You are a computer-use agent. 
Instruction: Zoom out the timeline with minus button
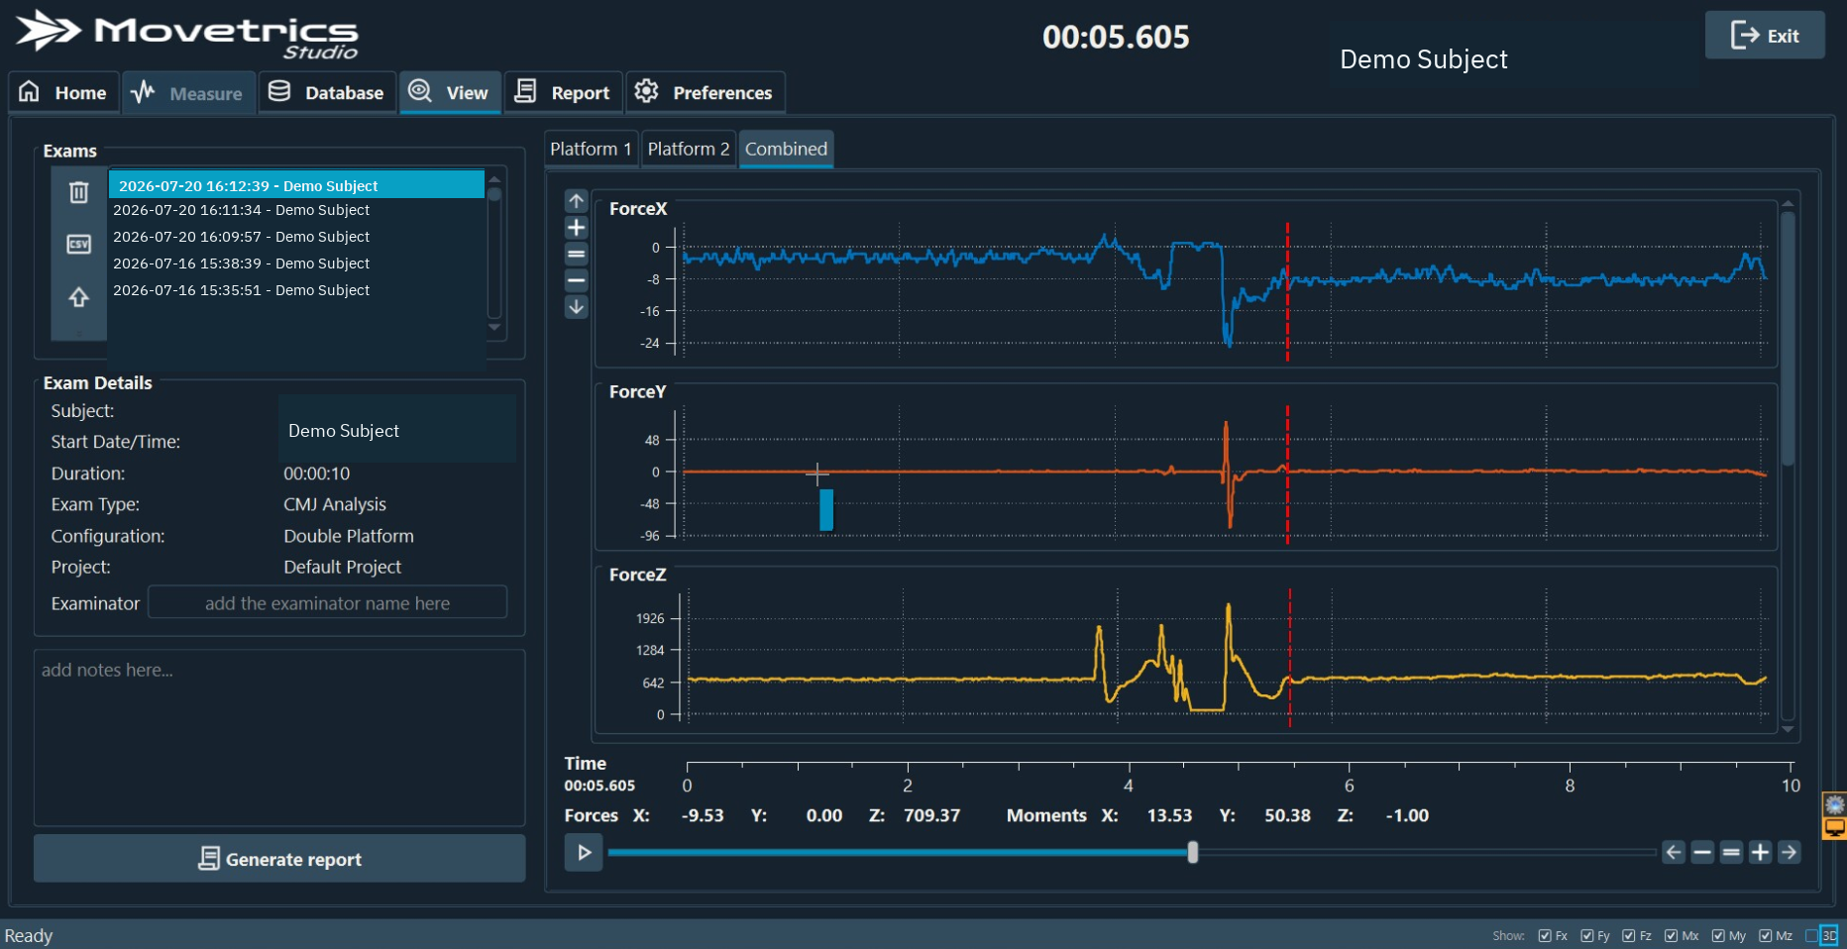(x=1702, y=852)
